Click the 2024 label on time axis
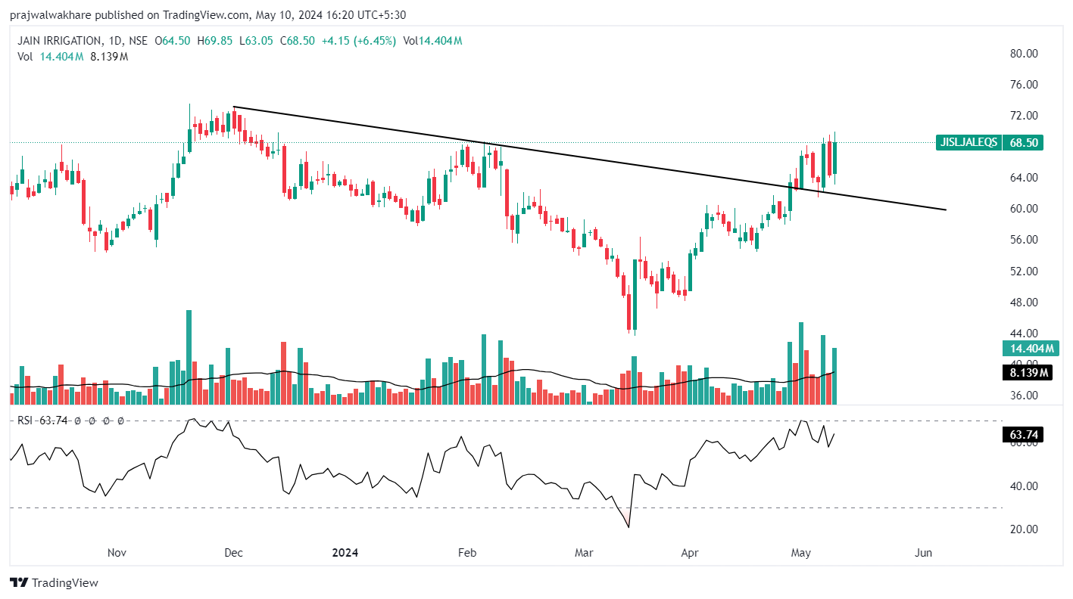1073x599 pixels. pyautogui.click(x=345, y=553)
